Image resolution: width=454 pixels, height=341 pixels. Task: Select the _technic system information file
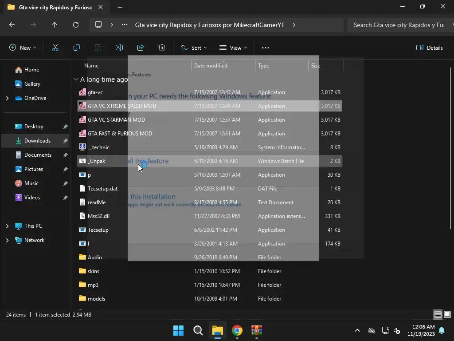tap(209, 147)
